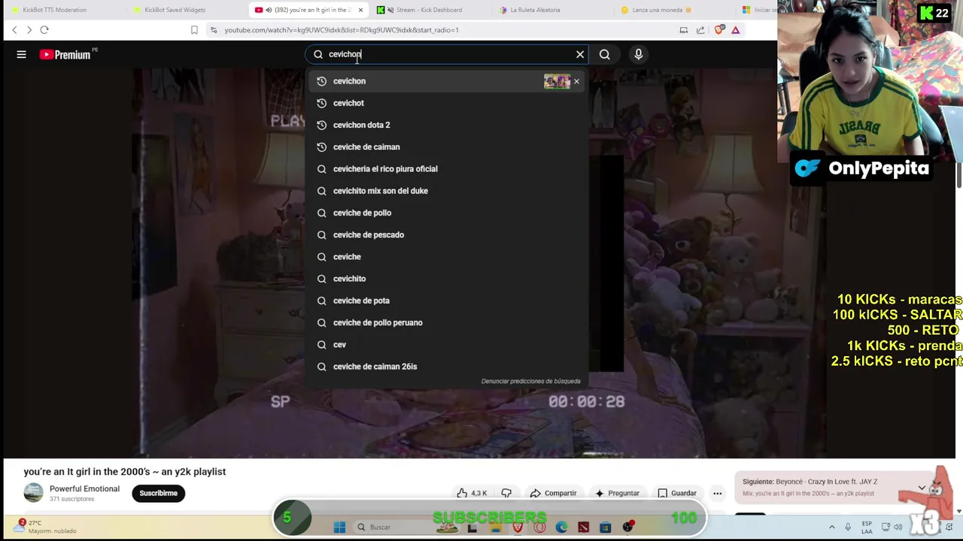The height and width of the screenshot is (541, 963).
Task: Open the taskbar microphone tray icon
Action: (x=848, y=527)
